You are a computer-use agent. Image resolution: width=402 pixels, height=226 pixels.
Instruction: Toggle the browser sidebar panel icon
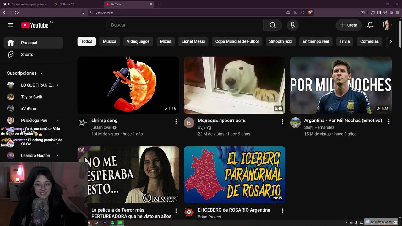point(379,13)
